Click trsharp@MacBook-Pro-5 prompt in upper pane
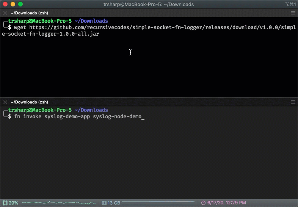Viewport: 298px width, 207px height. (x=40, y=21)
